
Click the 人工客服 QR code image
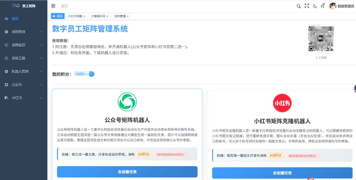pos(321,38)
